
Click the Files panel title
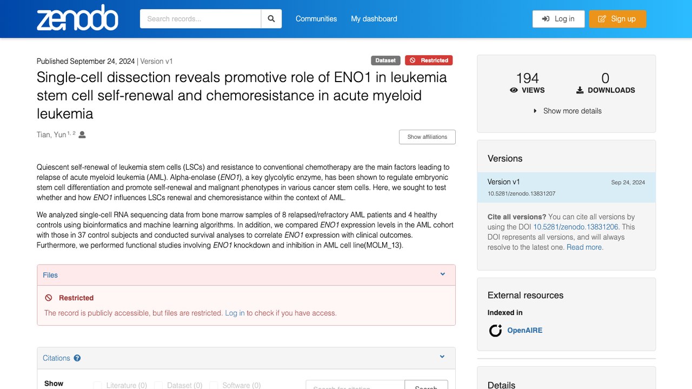50,275
